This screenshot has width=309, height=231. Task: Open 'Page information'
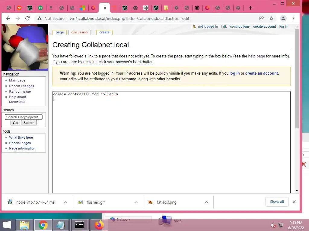click(22, 148)
